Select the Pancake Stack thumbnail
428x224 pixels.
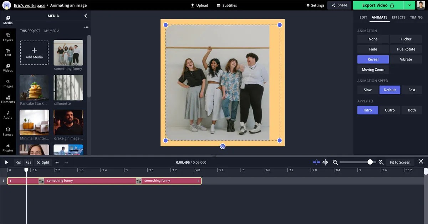tap(34, 87)
